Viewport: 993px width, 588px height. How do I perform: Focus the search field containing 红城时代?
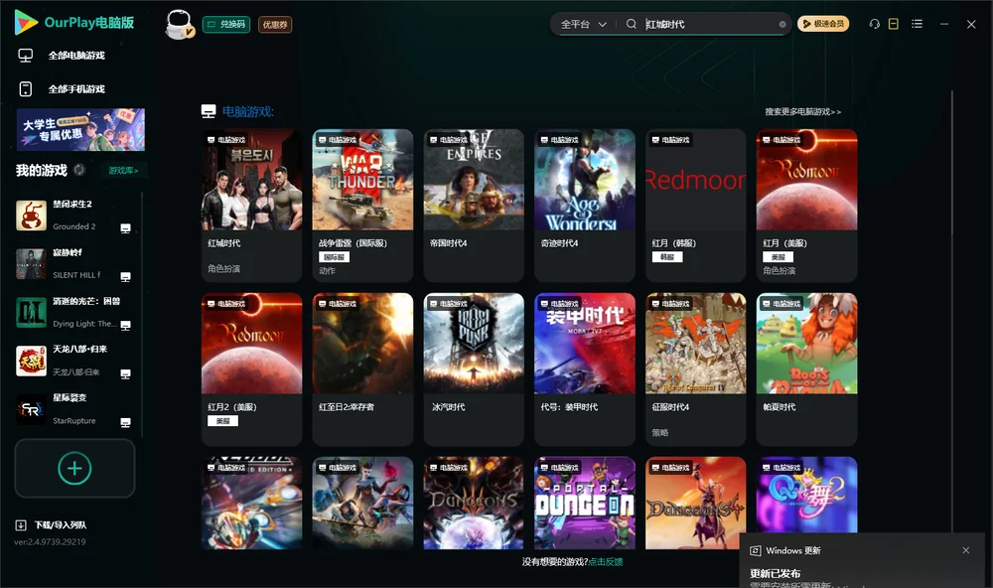pos(709,24)
